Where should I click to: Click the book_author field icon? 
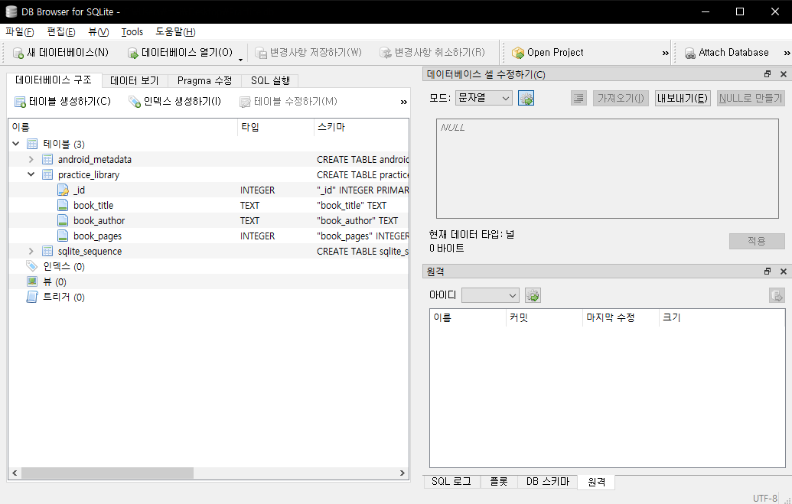coord(63,221)
